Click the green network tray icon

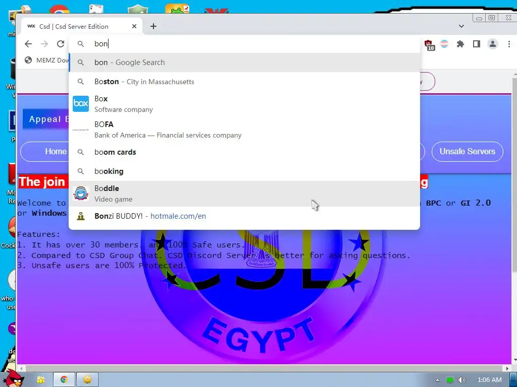click(x=450, y=380)
